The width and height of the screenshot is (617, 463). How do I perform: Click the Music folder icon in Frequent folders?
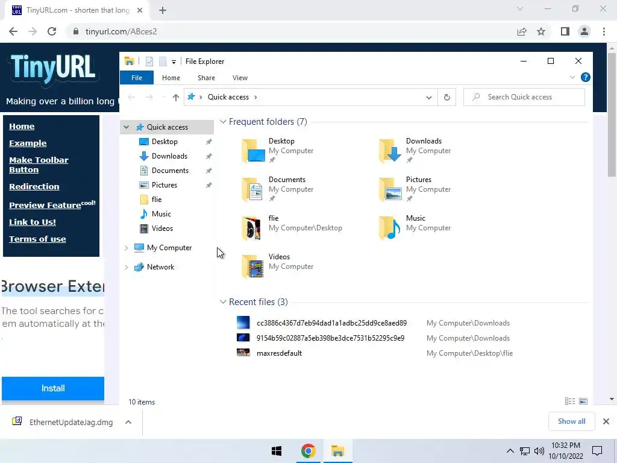(x=390, y=227)
